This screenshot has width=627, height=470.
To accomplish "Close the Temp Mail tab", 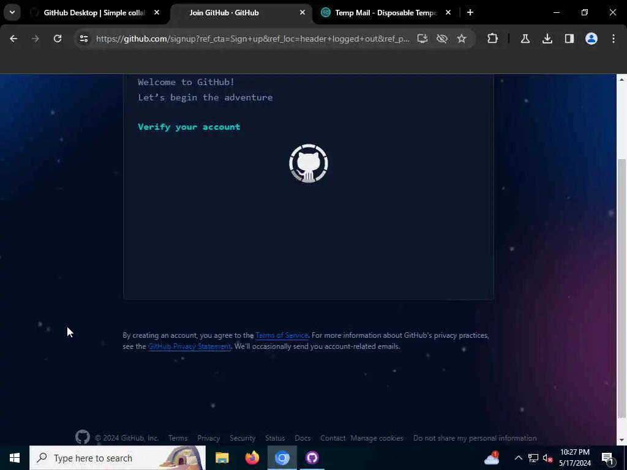I will pyautogui.click(x=448, y=13).
